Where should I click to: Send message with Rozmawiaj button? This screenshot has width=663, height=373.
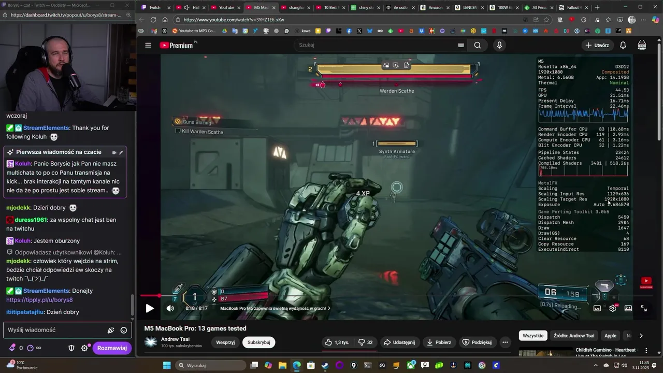pyautogui.click(x=112, y=348)
